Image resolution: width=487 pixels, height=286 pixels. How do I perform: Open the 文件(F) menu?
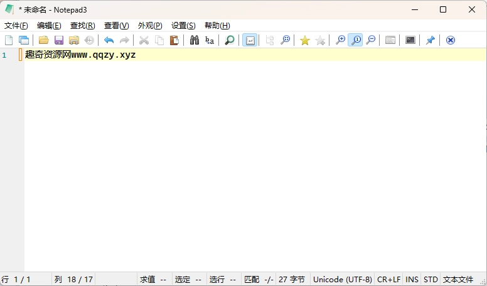tap(16, 26)
